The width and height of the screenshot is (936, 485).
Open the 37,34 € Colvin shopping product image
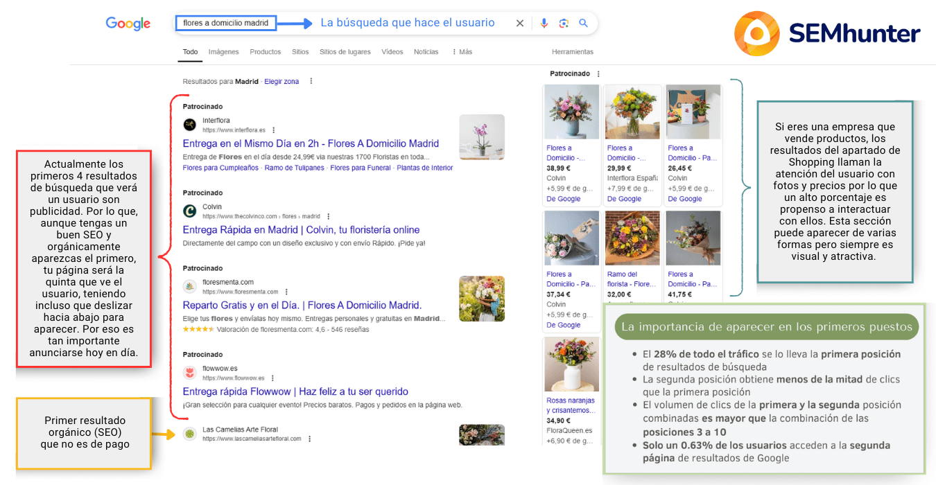[x=572, y=239]
